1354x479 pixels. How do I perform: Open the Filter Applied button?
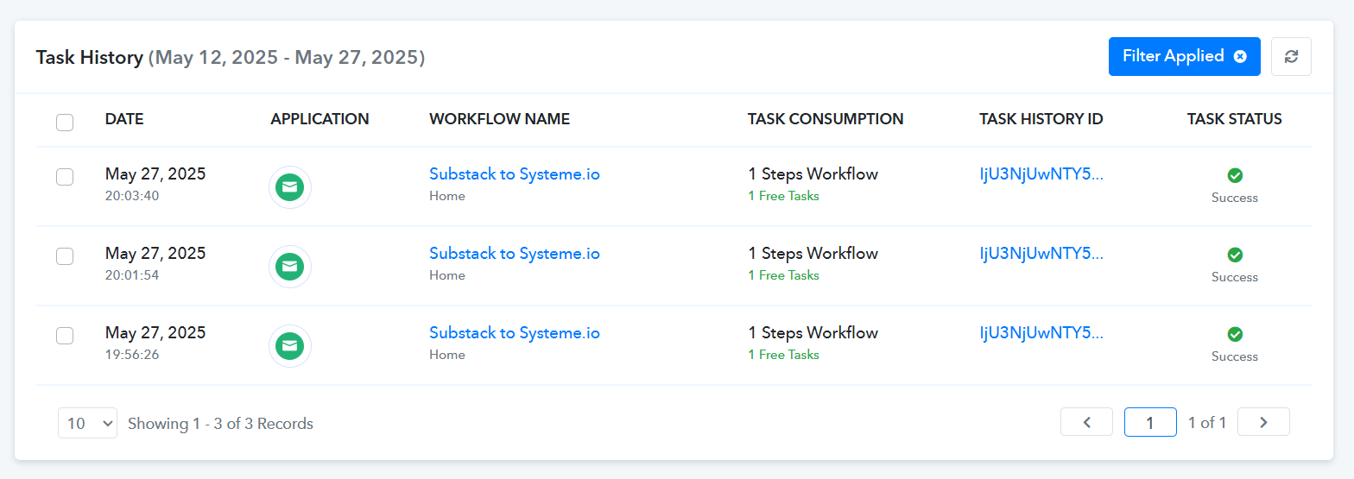1184,56
